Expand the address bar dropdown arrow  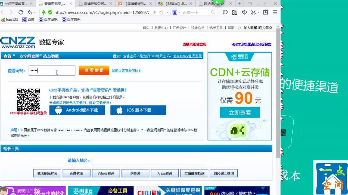point(167,12)
